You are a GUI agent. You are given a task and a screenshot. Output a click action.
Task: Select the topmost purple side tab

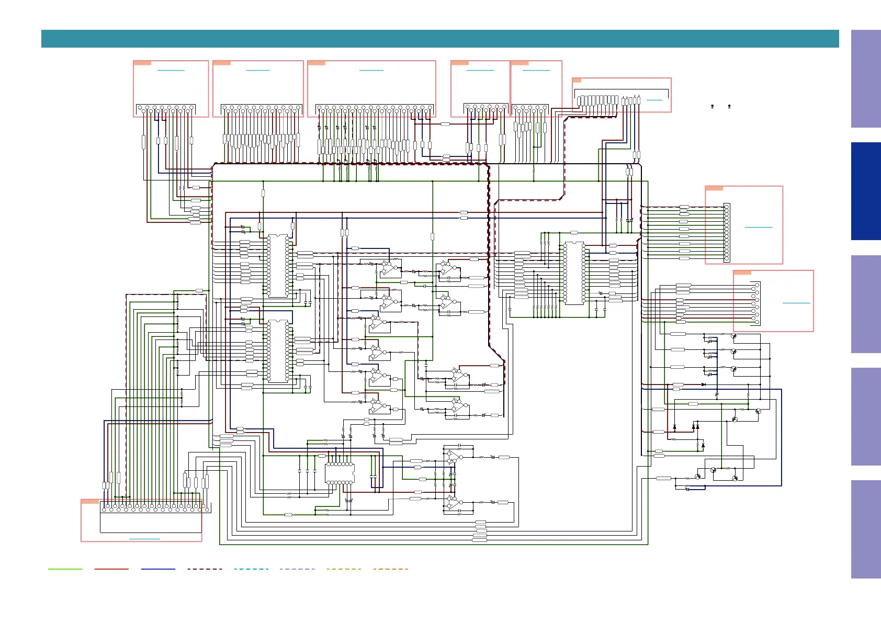[x=865, y=78]
